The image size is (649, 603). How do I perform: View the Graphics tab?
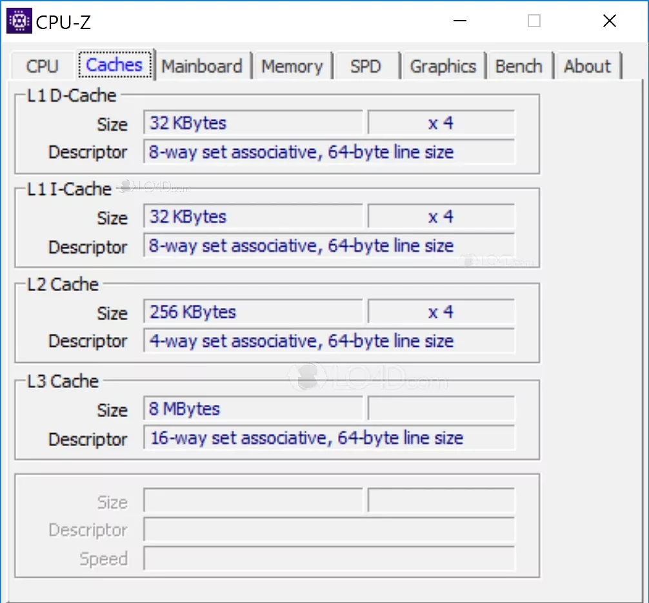pos(443,65)
